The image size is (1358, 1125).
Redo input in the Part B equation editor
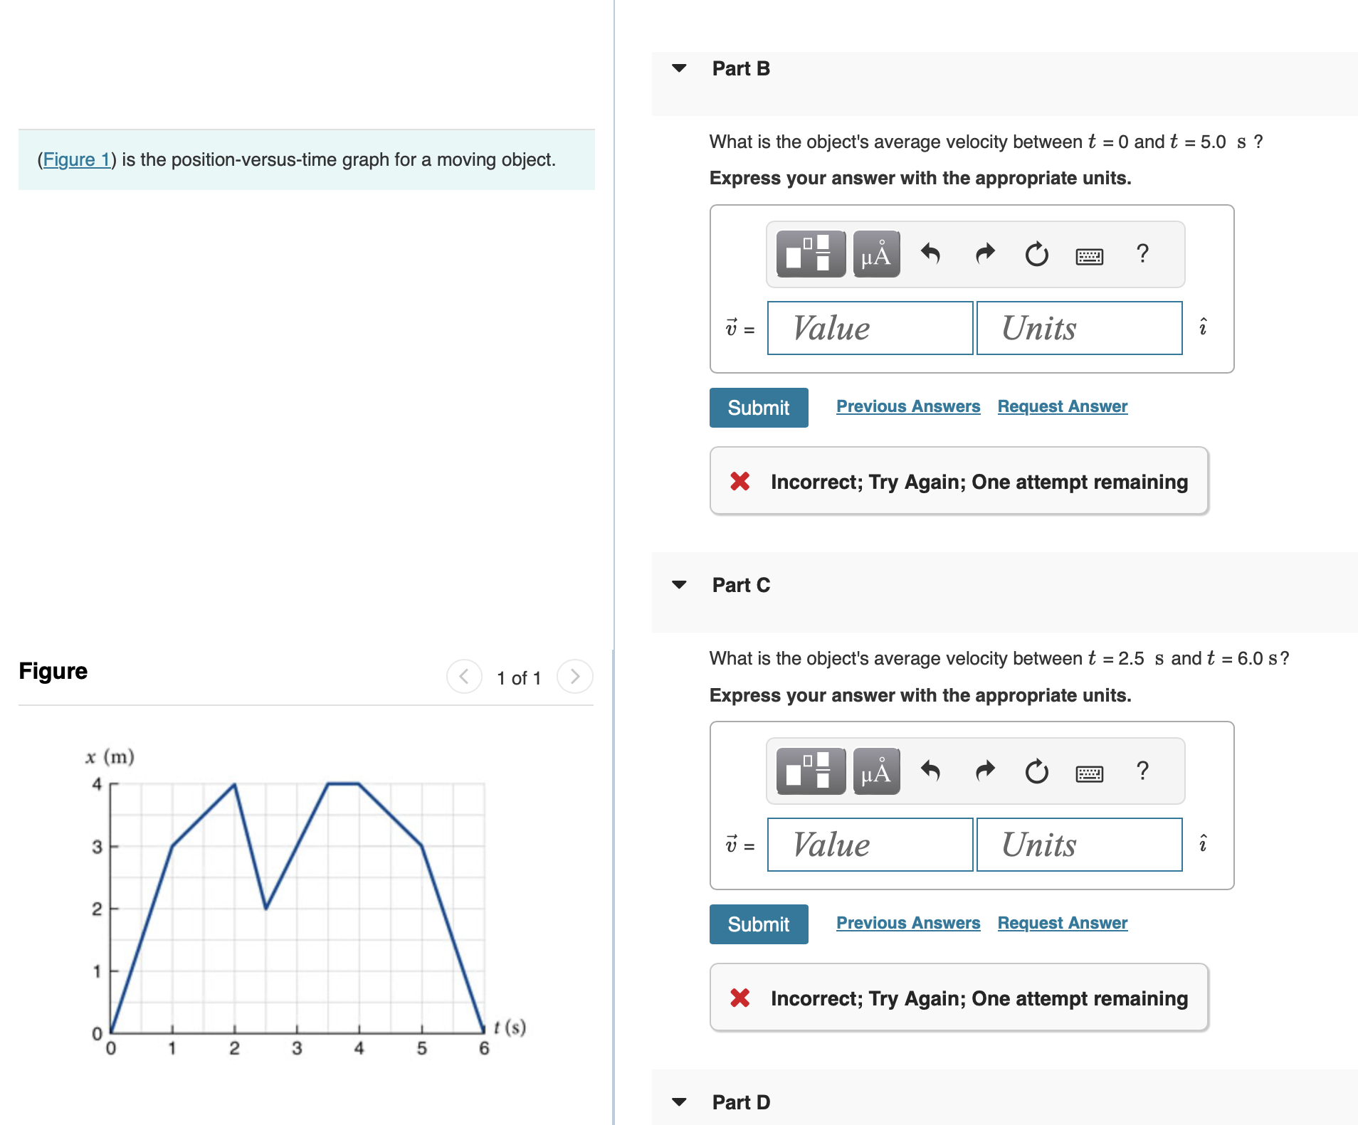coord(984,254)
